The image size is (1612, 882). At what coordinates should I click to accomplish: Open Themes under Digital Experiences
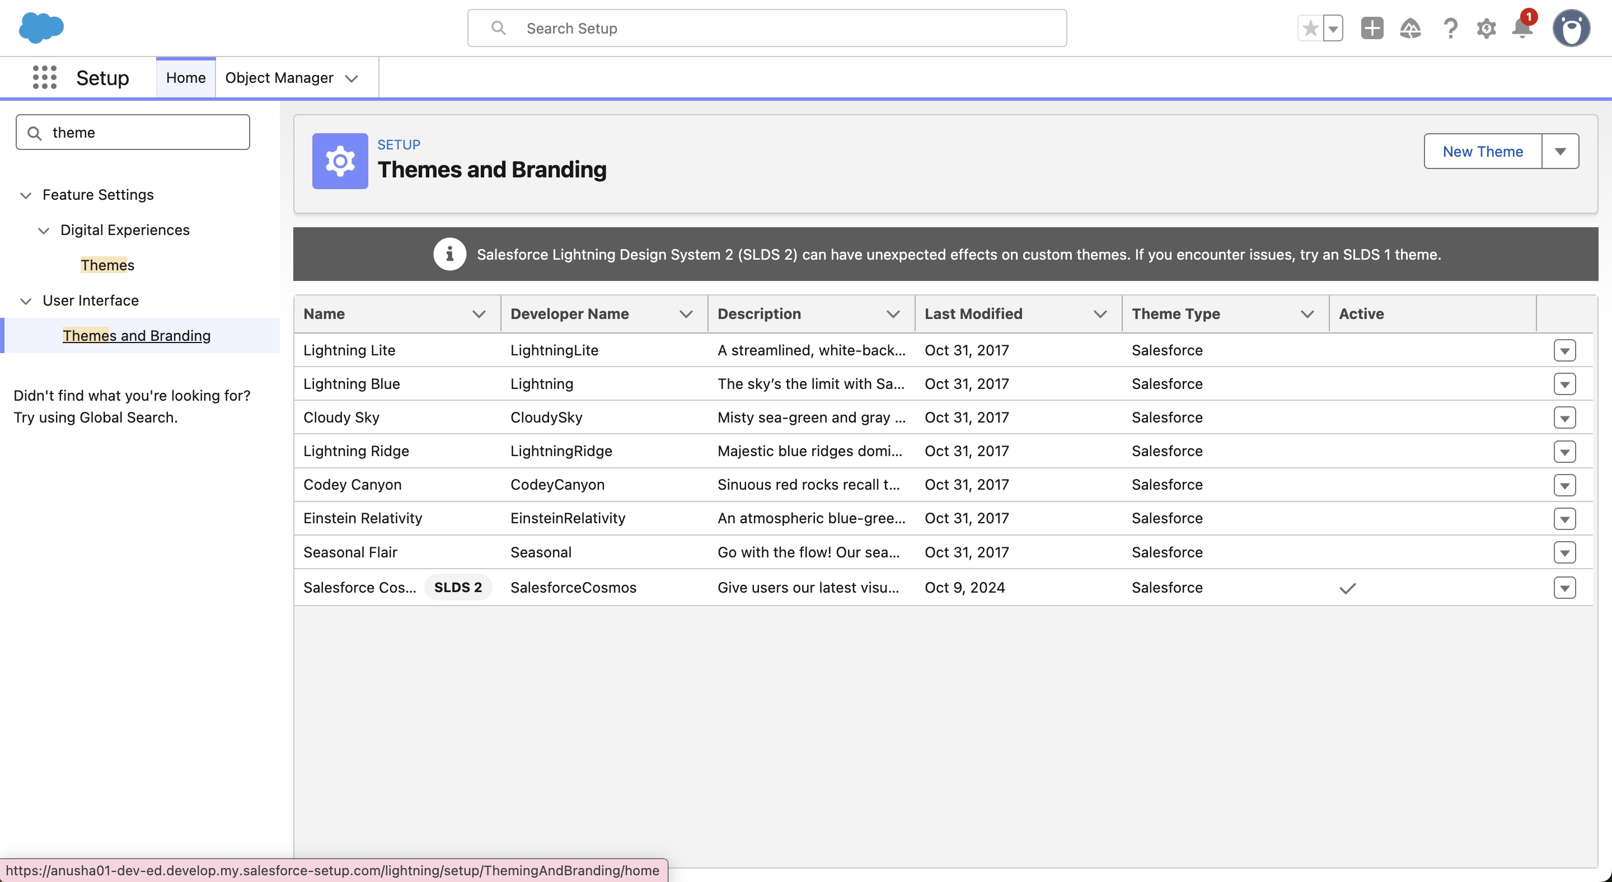pyautogui.click(x=107, y=265)
